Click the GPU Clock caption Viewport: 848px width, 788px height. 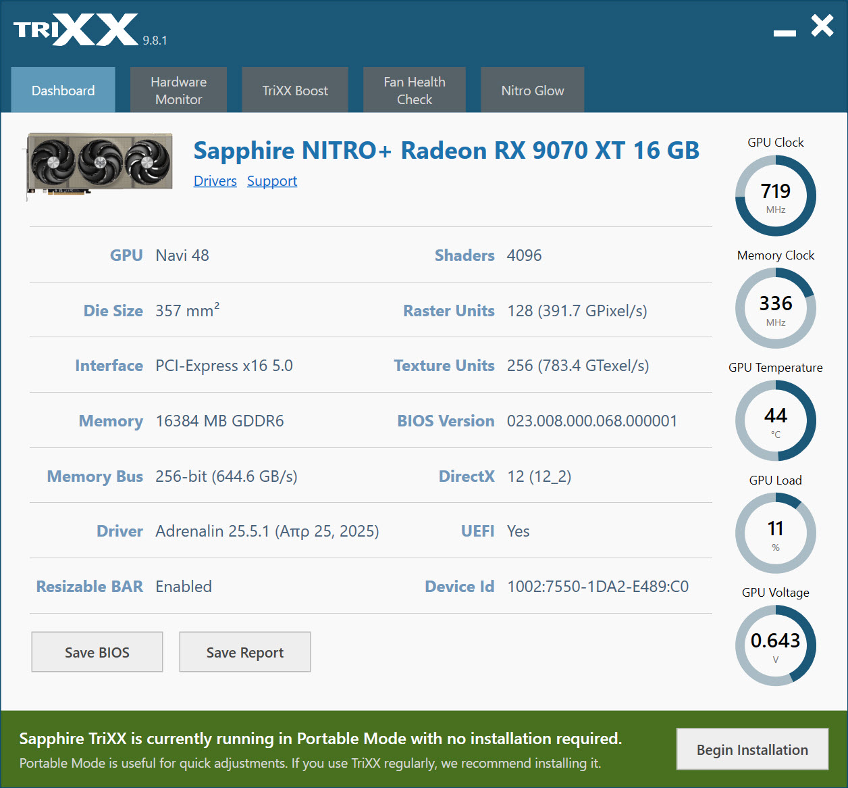coord(776,143)
